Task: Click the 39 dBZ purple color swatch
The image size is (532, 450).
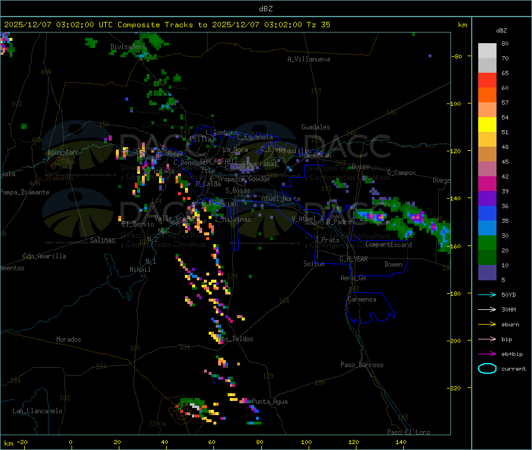Action: (x=487, y=199)
